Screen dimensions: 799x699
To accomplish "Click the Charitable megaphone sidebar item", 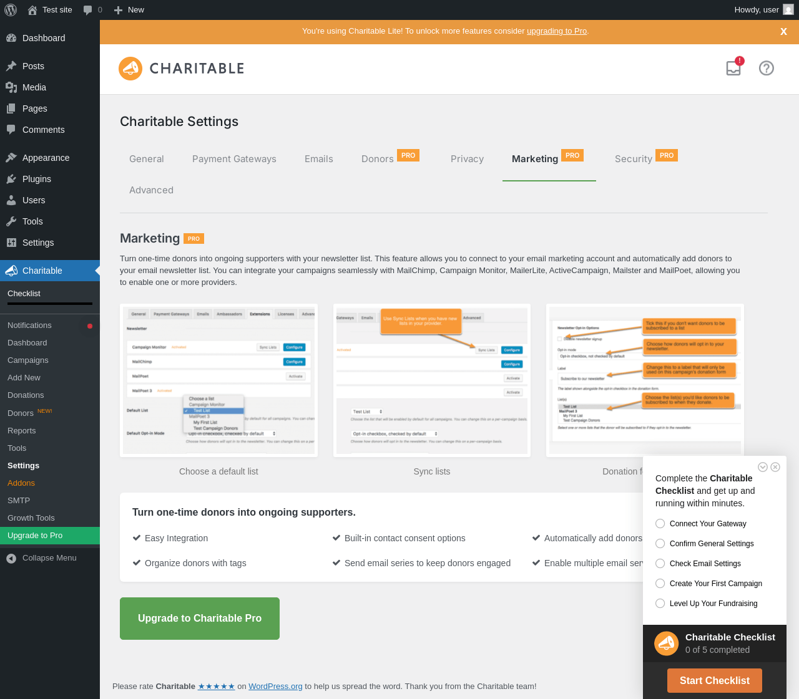I will click(x=50, y=271).
